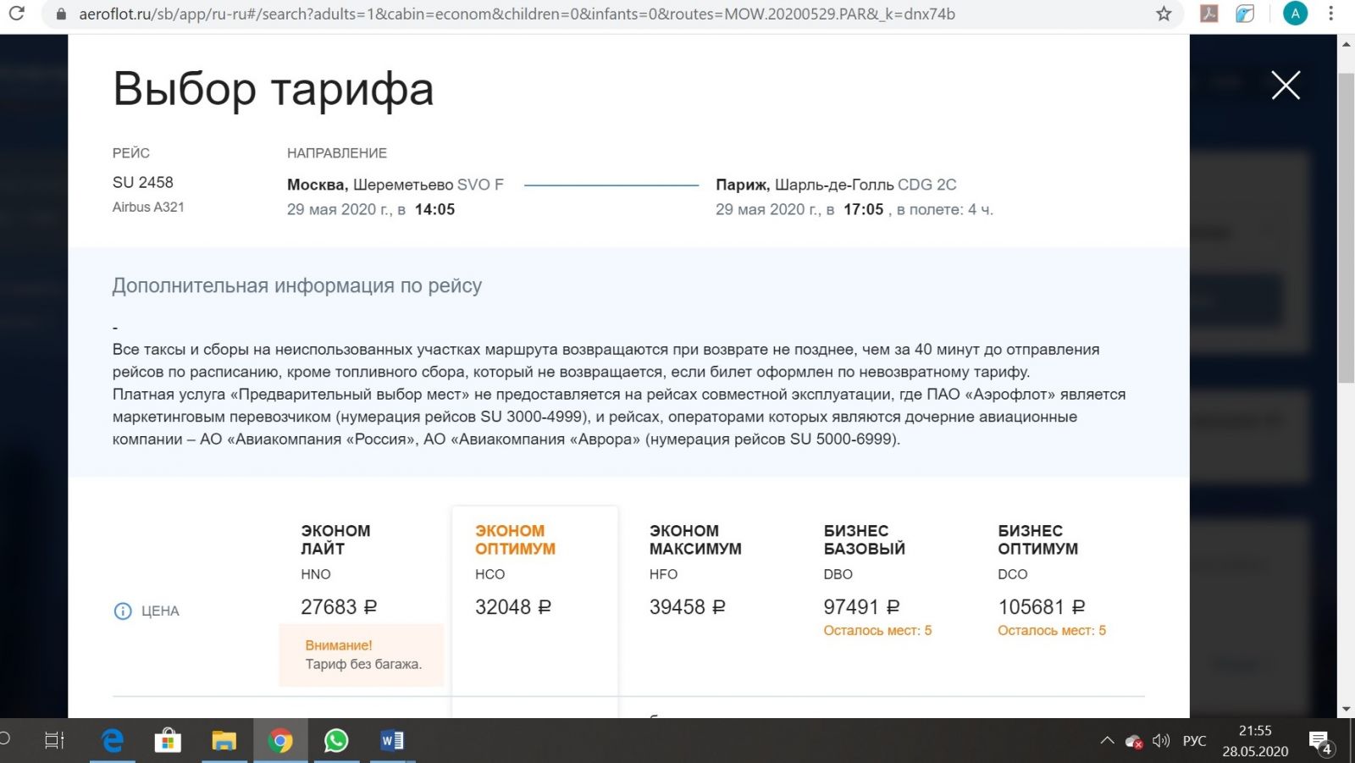The image size is (1355, 763).
Task: Switch the РУС keyboard language indicator
Action: (1194, 741)
